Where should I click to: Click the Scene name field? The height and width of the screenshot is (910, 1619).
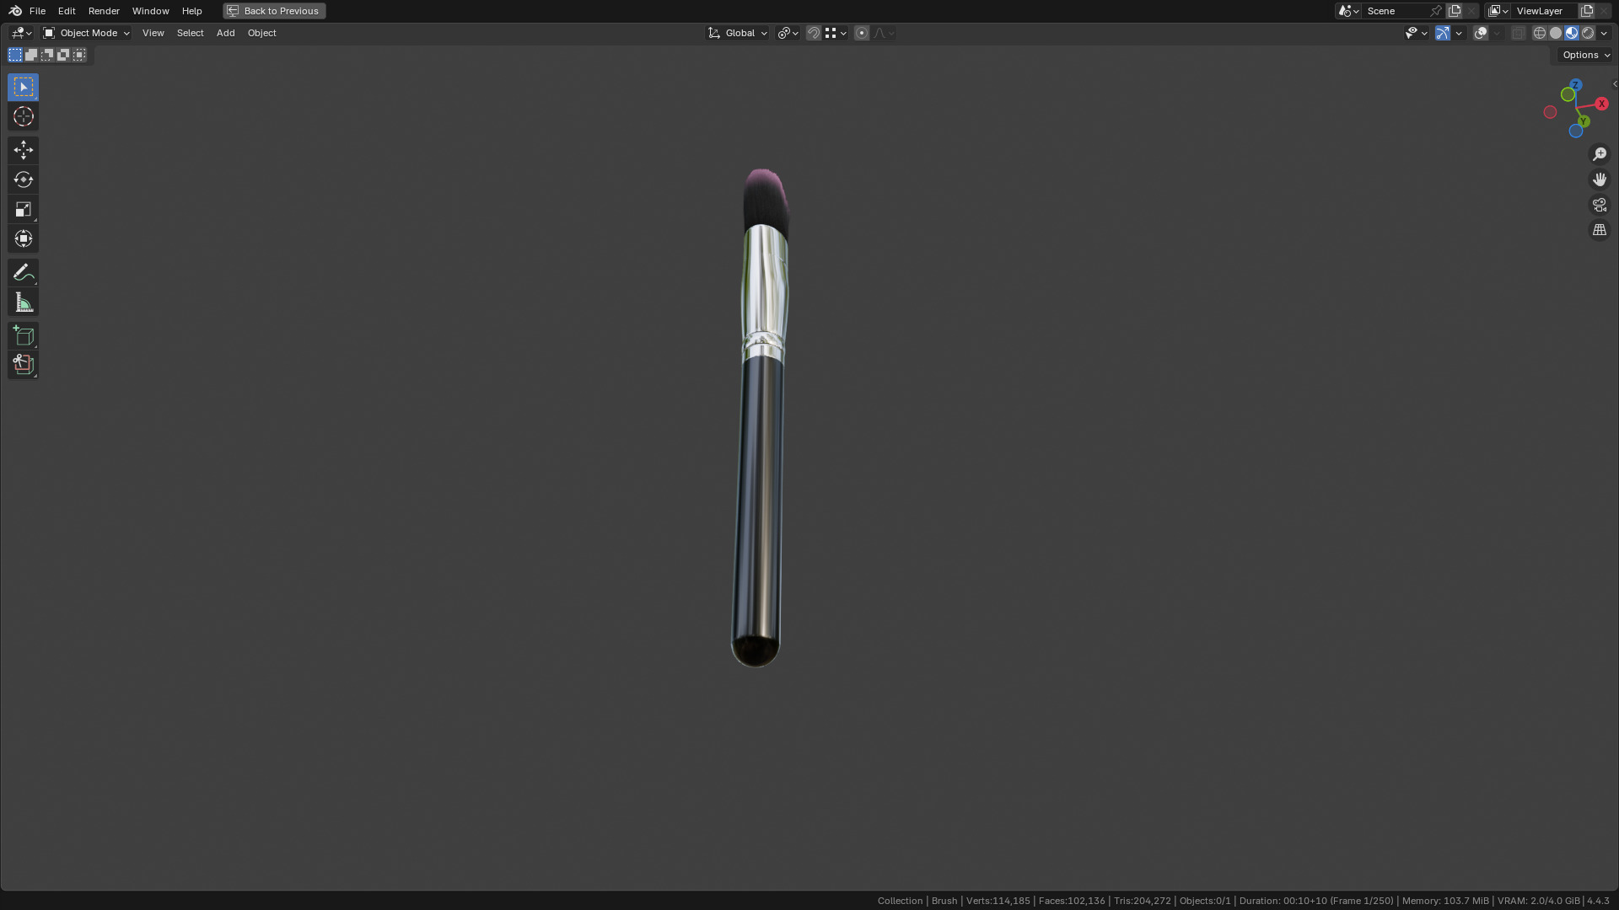[x=1396, y=11]
